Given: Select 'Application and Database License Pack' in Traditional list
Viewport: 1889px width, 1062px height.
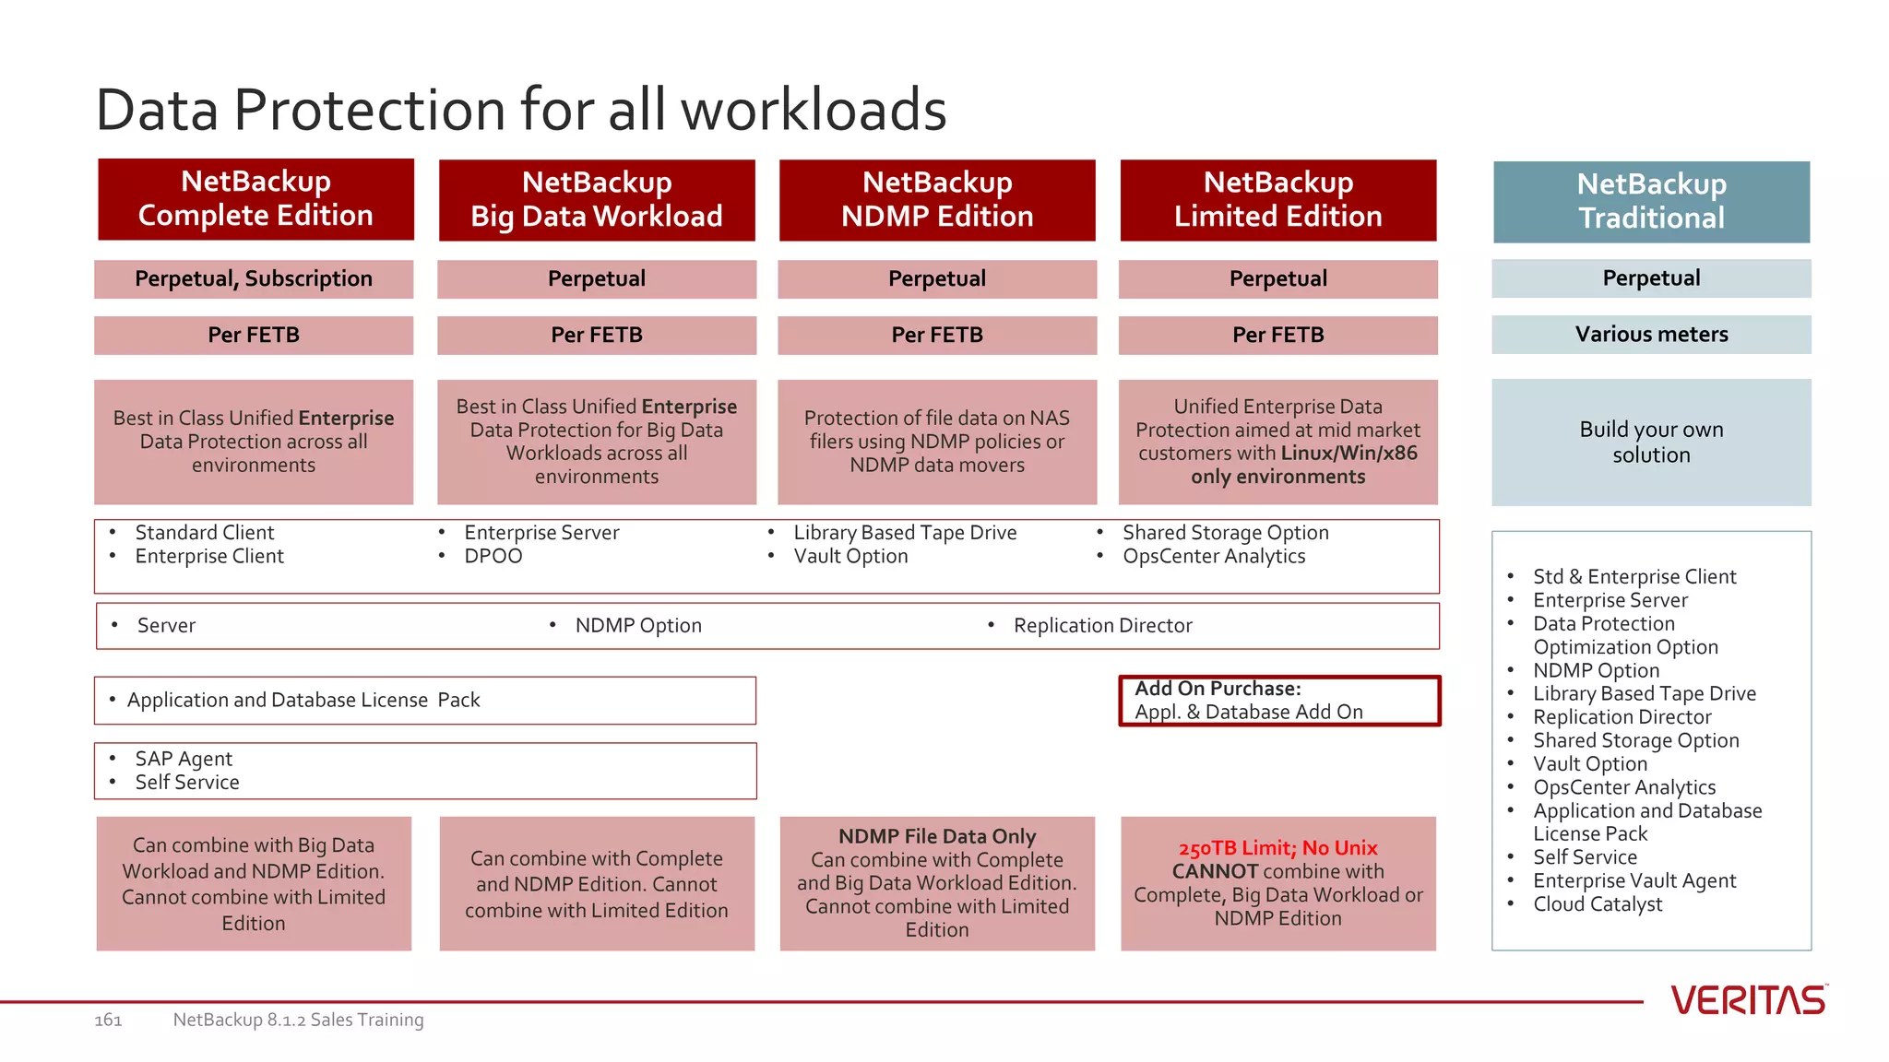Looking at the screenshot, I should 1647,822.
